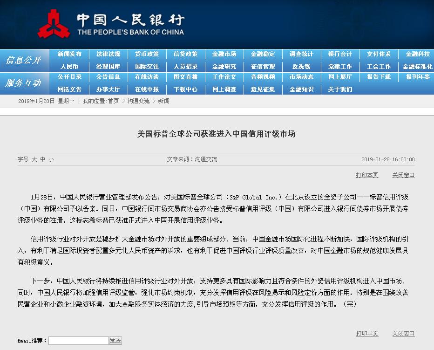Click bottom 打印本页 link

coord(367,334)
